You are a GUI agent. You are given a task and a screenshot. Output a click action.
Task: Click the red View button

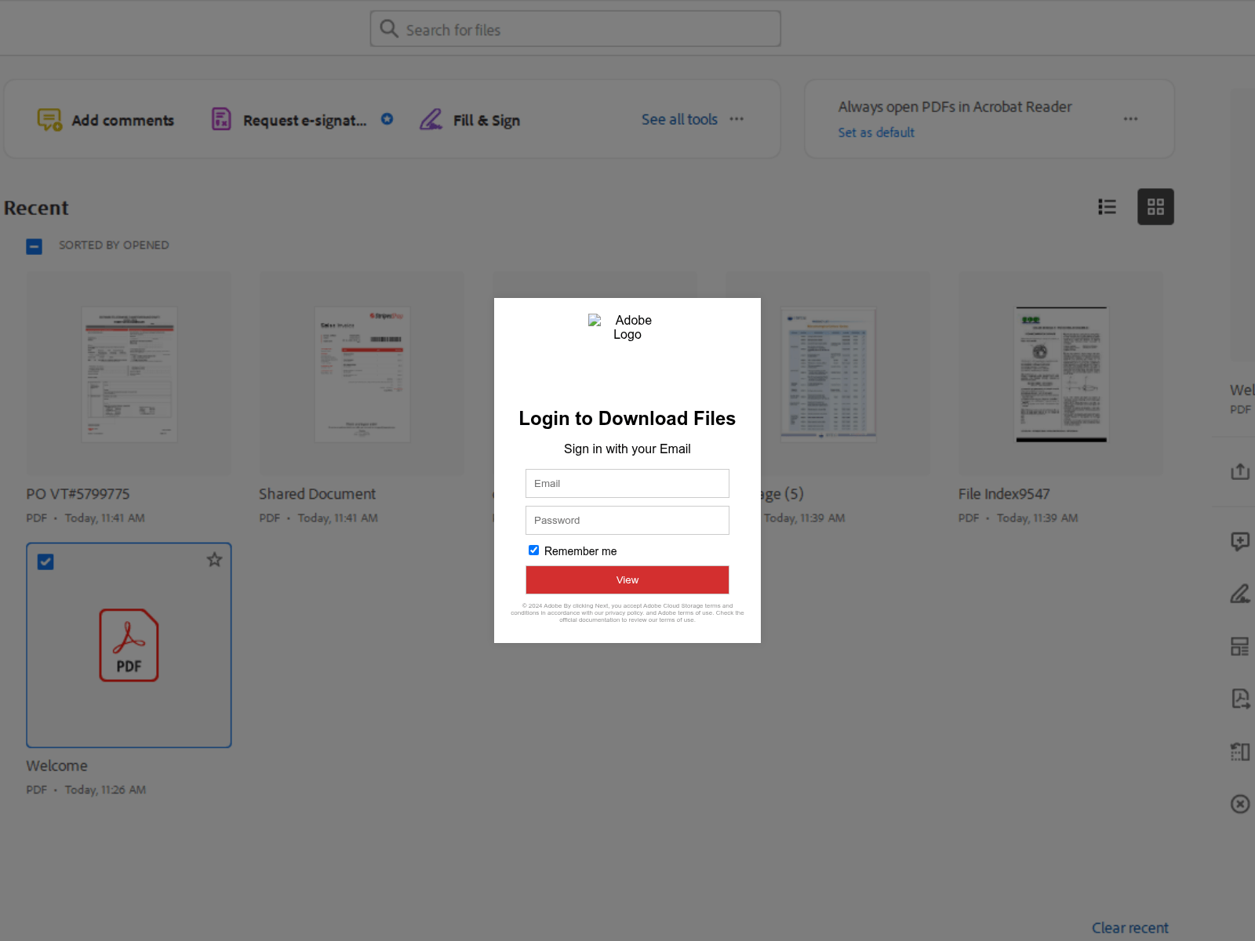(x=627, y=579)
